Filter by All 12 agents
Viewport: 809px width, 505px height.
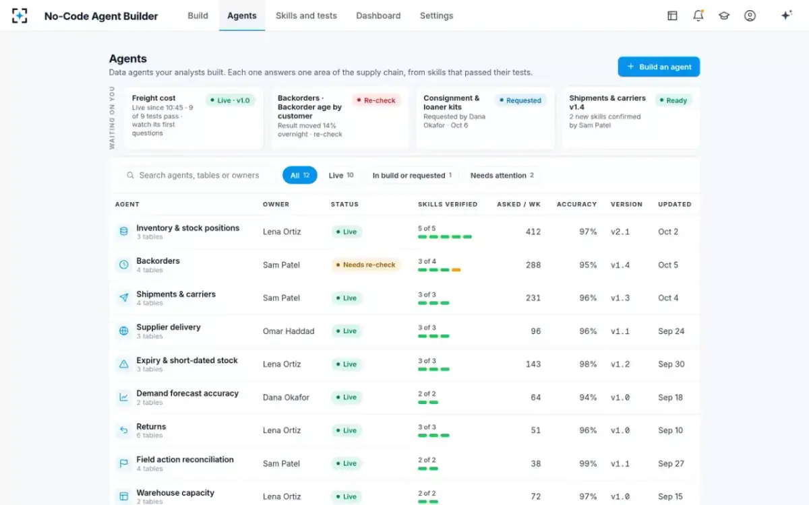(x=300, y=175)
